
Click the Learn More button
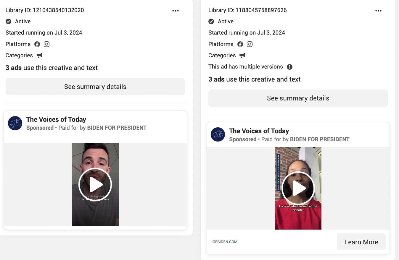[361, 242]
